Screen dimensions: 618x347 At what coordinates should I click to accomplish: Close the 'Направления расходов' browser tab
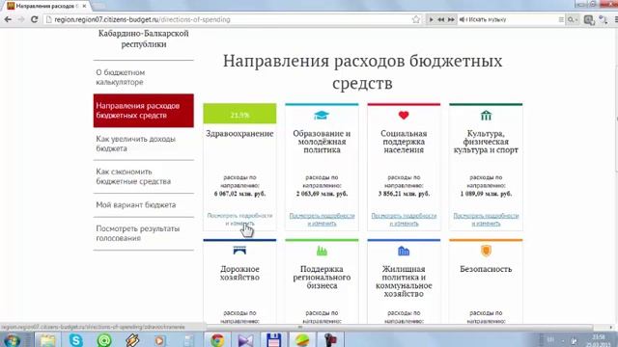[84, 6]
